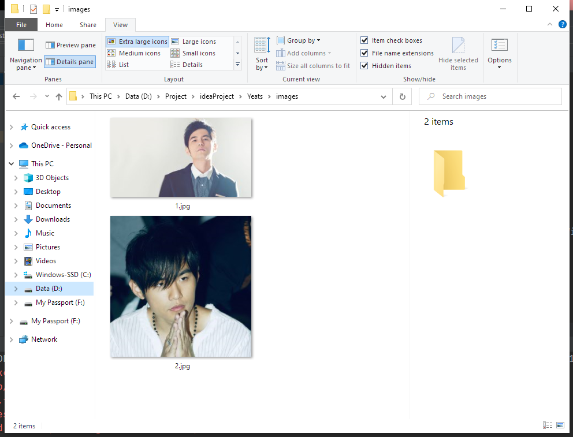This screenshot has width=573, height=437.
Task: Select the 1.jpg thumbnail
Action: coord(181,157)
